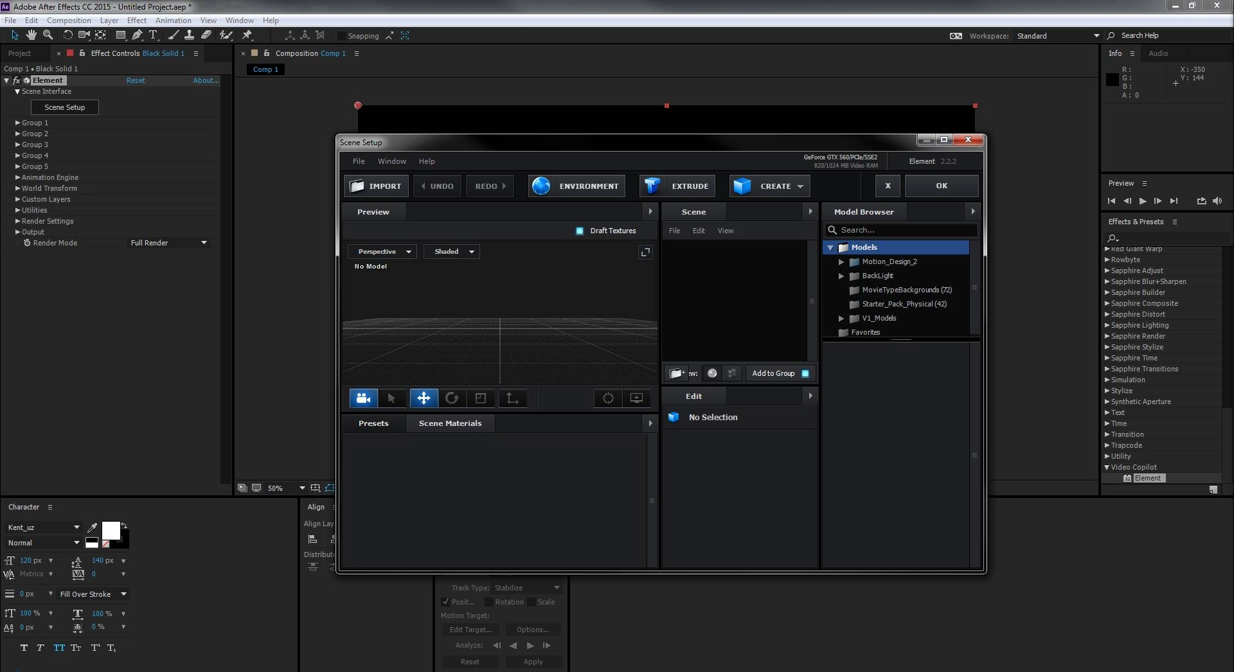Open the Kent_uz font dropdown
1234x672 pixels.
(x=44, y=527)
